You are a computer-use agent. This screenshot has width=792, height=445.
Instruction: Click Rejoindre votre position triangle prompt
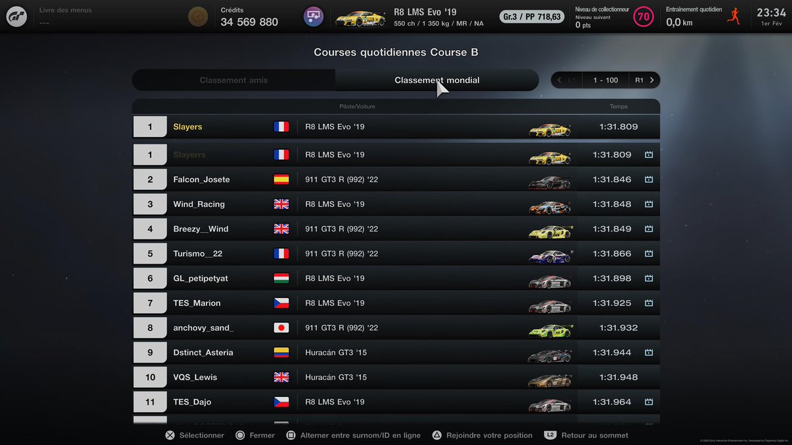tap(482, 435)
